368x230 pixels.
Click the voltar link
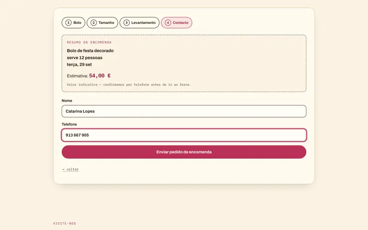click(x=71, y=169)
